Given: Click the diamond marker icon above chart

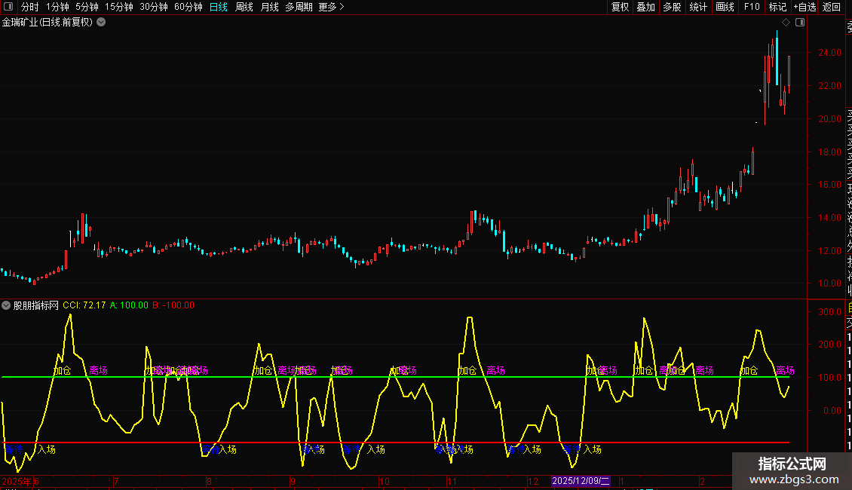Looking at the screenshot, I should (x=786, y=23).
